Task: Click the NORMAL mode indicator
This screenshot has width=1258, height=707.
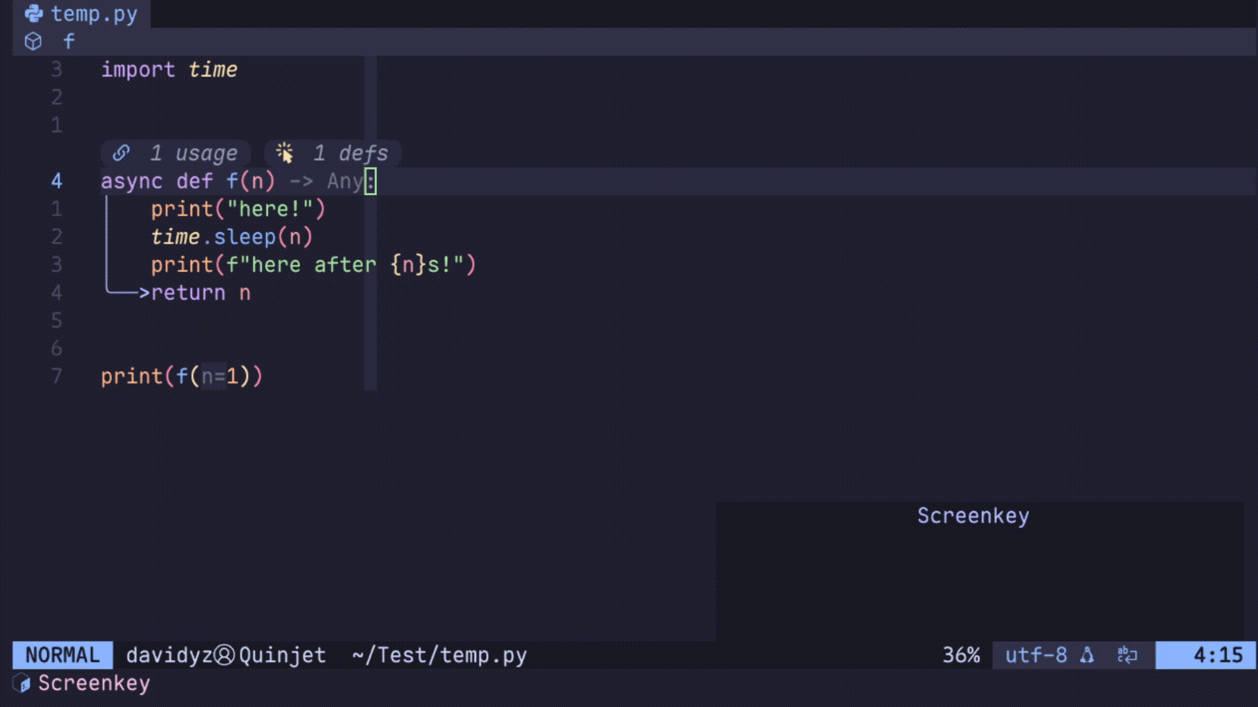Action: coord(62,655)
